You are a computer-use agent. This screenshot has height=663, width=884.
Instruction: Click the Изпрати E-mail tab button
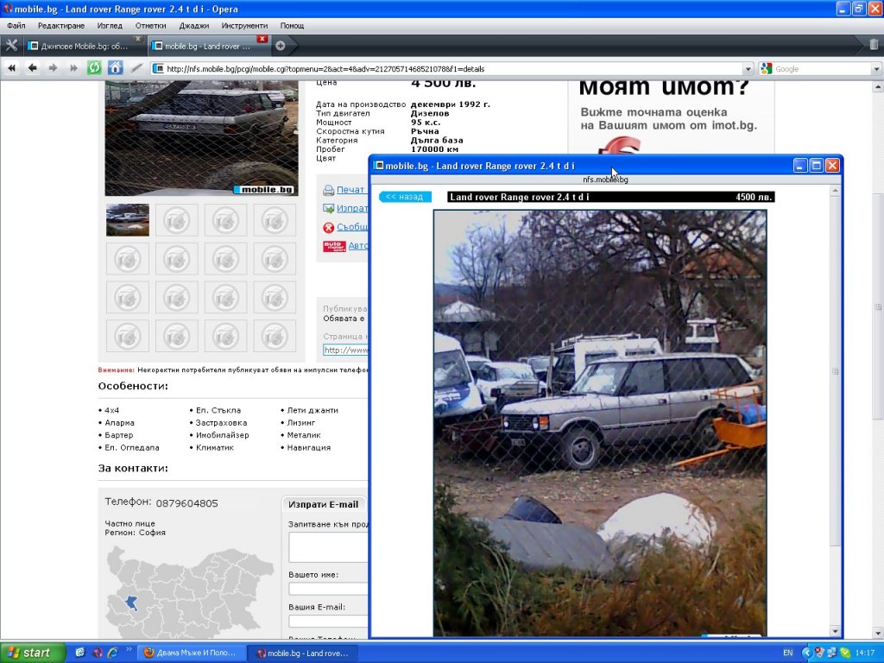323,504
